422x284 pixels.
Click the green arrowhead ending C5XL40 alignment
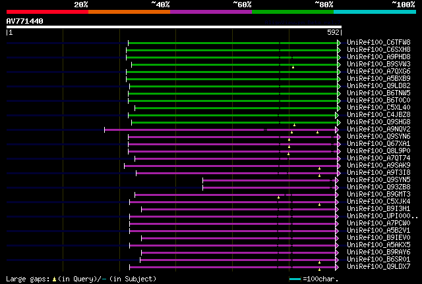click(x=339, y=108)
